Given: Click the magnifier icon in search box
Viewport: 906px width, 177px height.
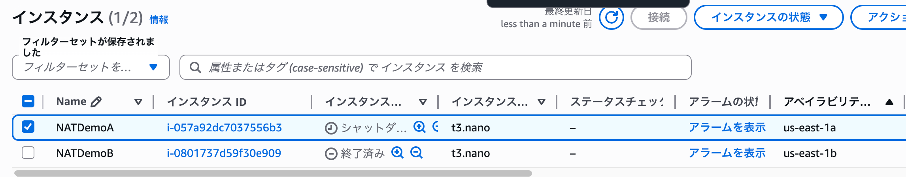Looking at the screenshot, I should 195,67.
